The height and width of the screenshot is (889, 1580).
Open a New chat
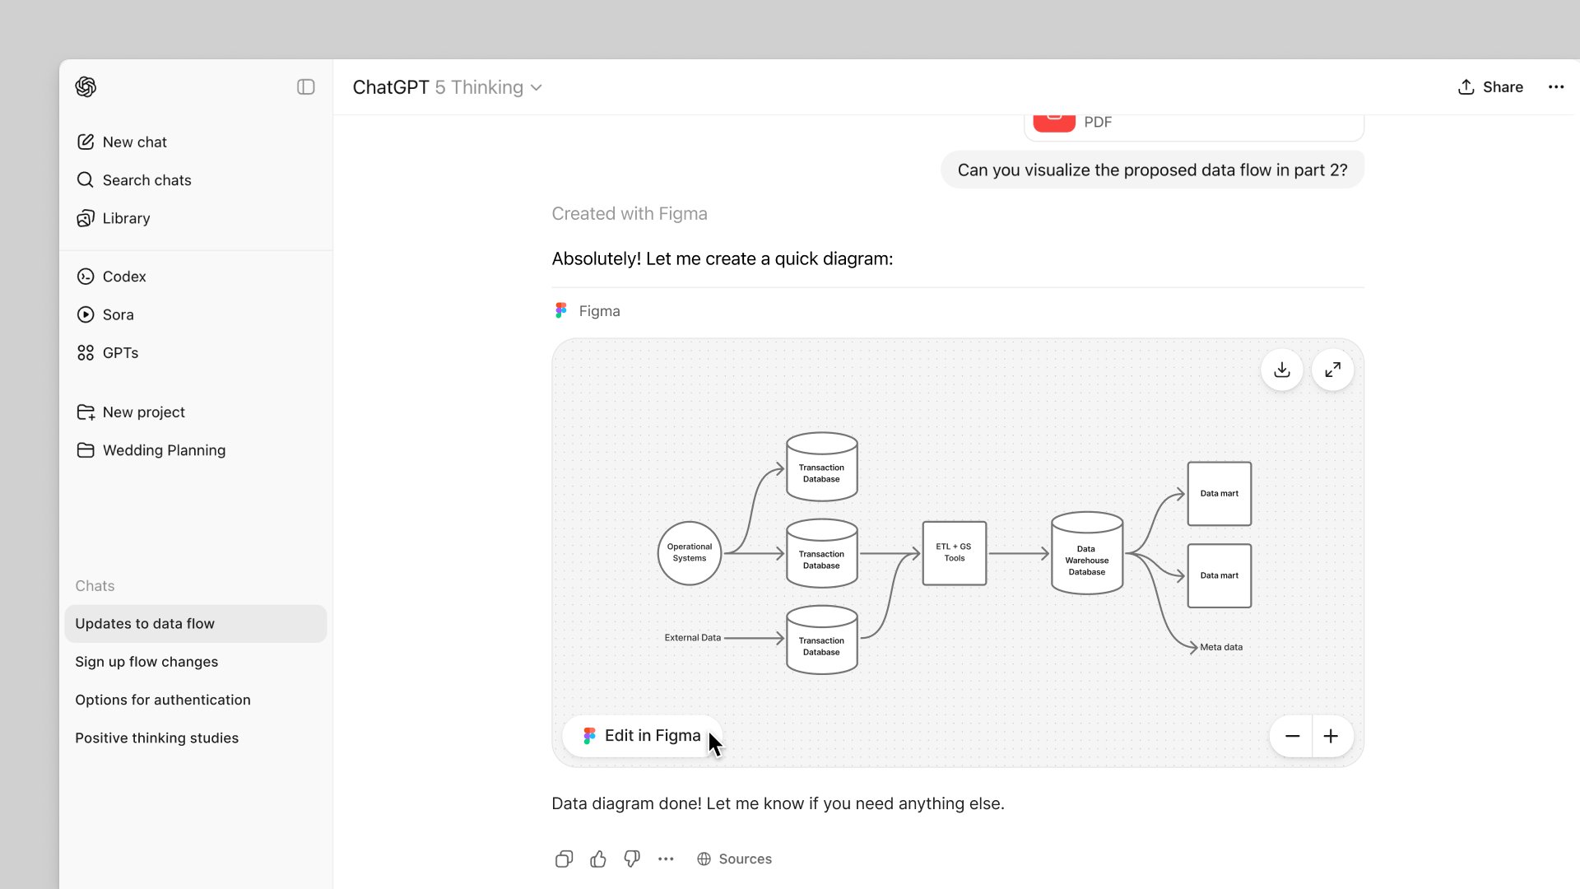[x=134, y=142]
